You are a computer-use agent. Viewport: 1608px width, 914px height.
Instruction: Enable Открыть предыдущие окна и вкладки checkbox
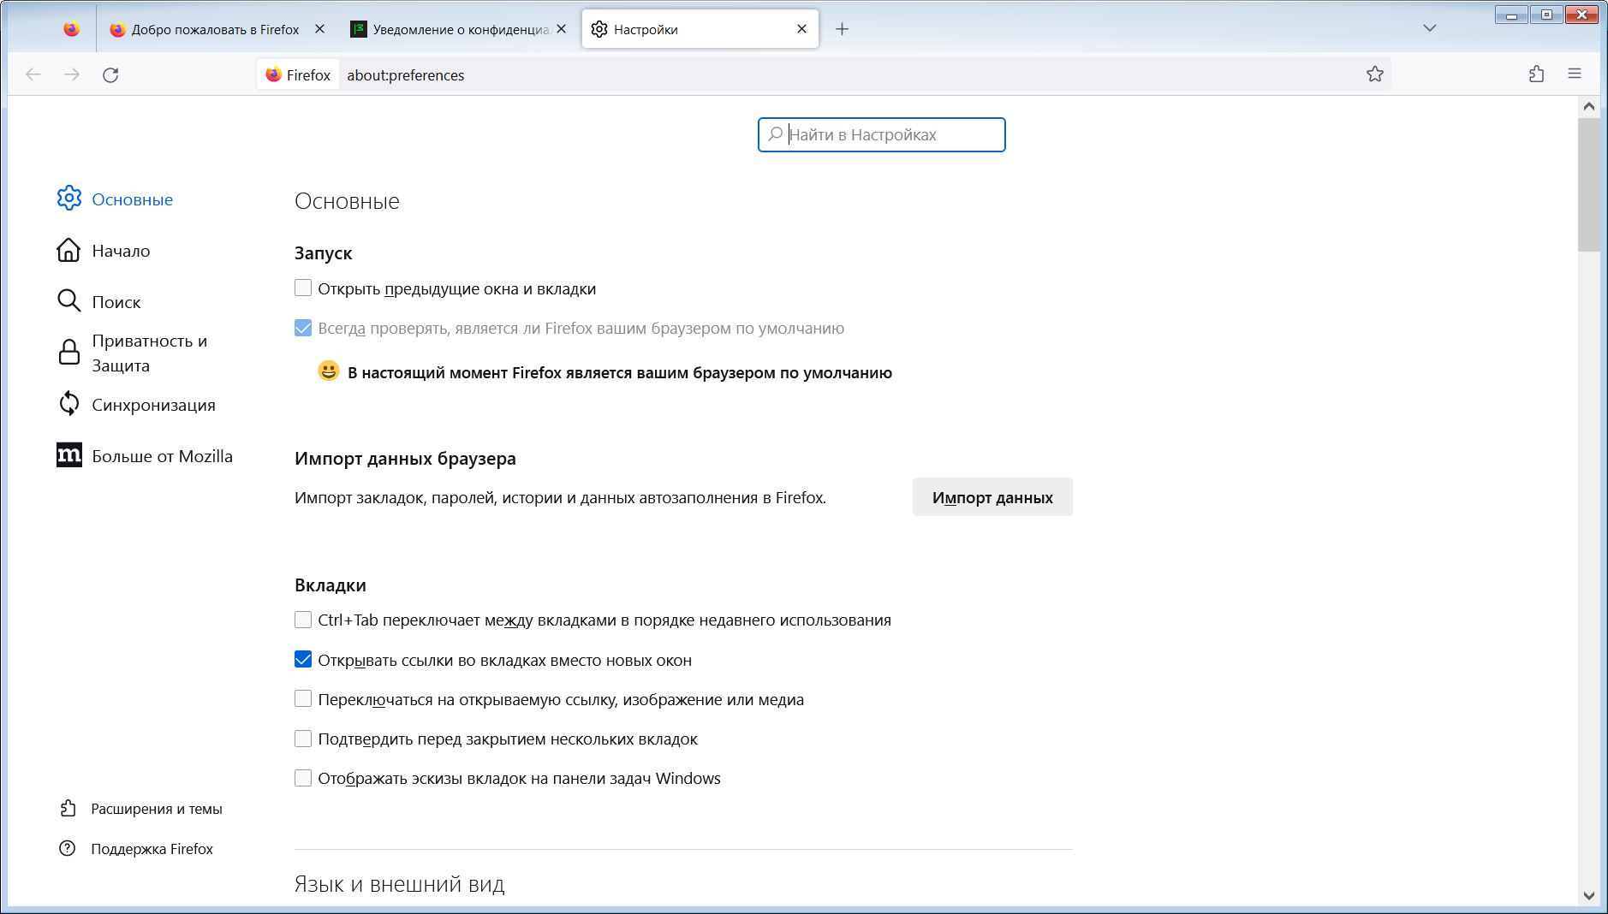point(303,288)
